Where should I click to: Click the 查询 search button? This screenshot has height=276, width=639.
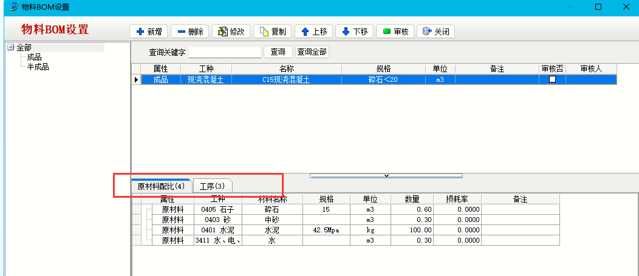point(278,52)
